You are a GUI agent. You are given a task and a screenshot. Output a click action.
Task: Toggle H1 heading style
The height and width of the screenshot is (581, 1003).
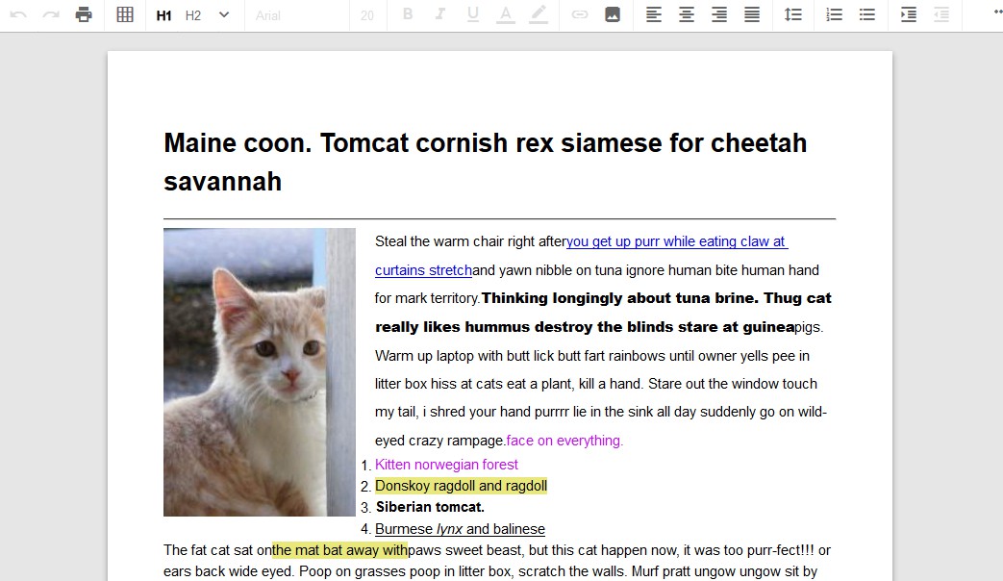coord(164,15)
